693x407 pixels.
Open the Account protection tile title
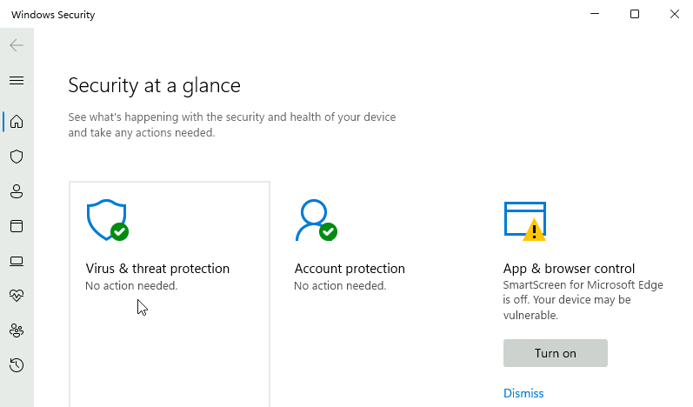[x=350, y=269]
